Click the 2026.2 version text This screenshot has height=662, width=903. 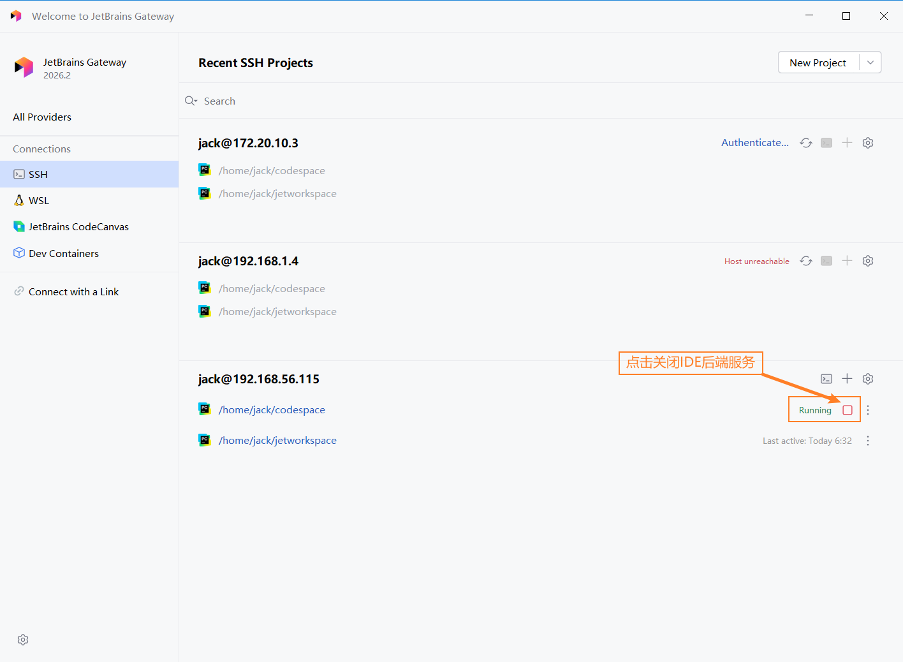point(57,75)
